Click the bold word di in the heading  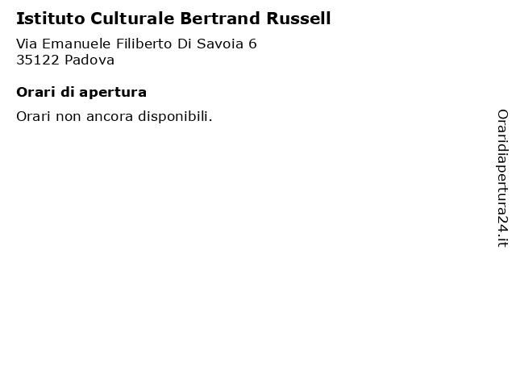tap(67, 92)
